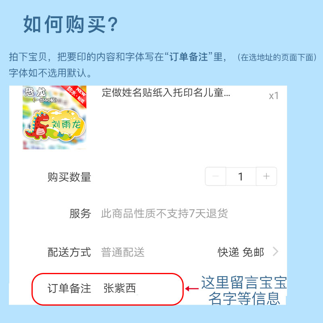
Task: Open product title 定做姓名贴纸入托印名儿童
Action: [x=166, y=92]
